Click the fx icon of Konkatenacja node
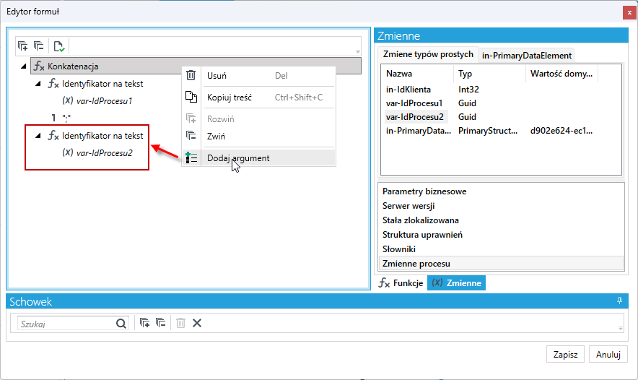Screen dimensions: 638x380 pyautogui.click(x=39, y=66)
